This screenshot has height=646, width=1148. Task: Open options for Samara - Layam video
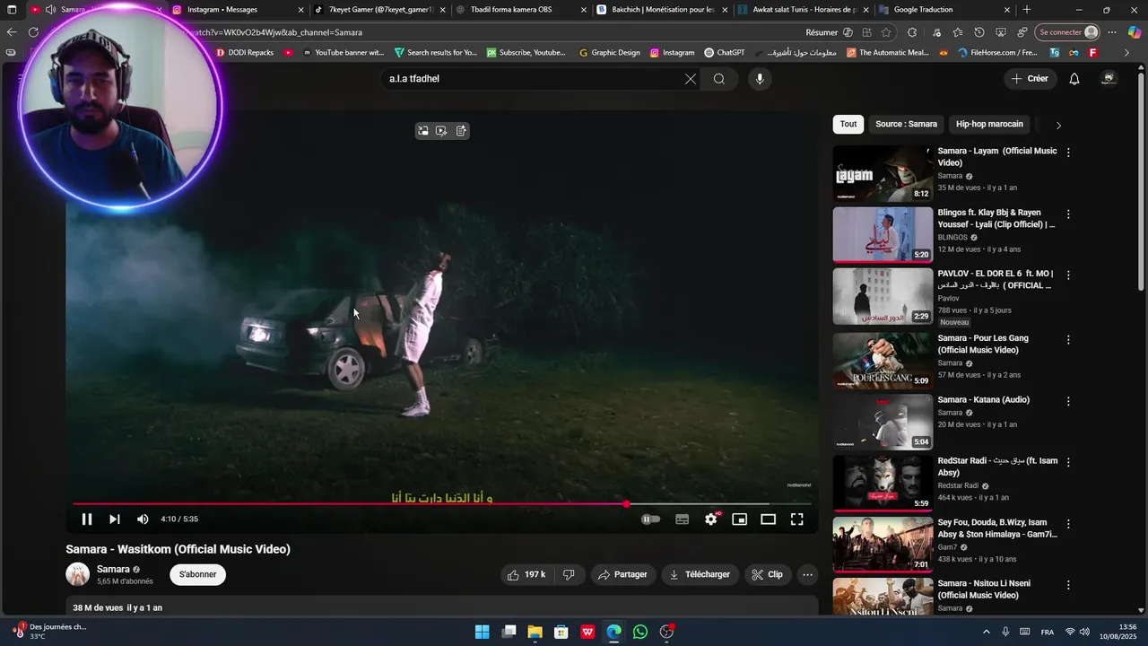(x=1068, y=153)
